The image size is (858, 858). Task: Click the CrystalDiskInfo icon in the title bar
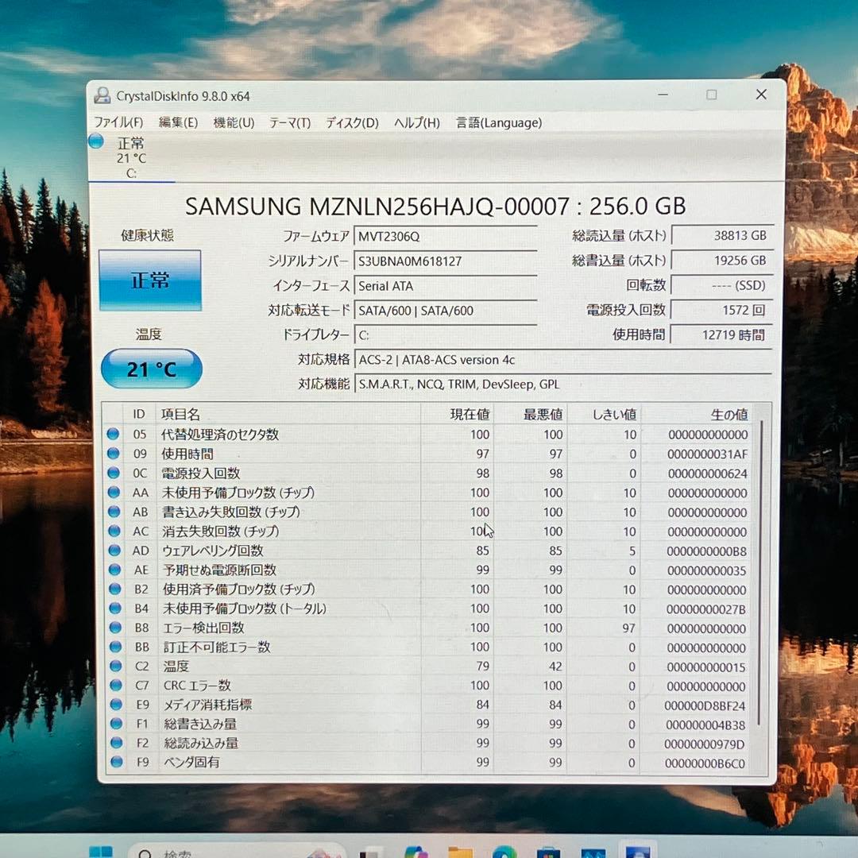102,95
